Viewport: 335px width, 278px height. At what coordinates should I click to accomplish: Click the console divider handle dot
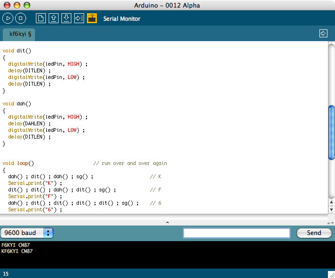pyautogui.click(x=167, y=223)
